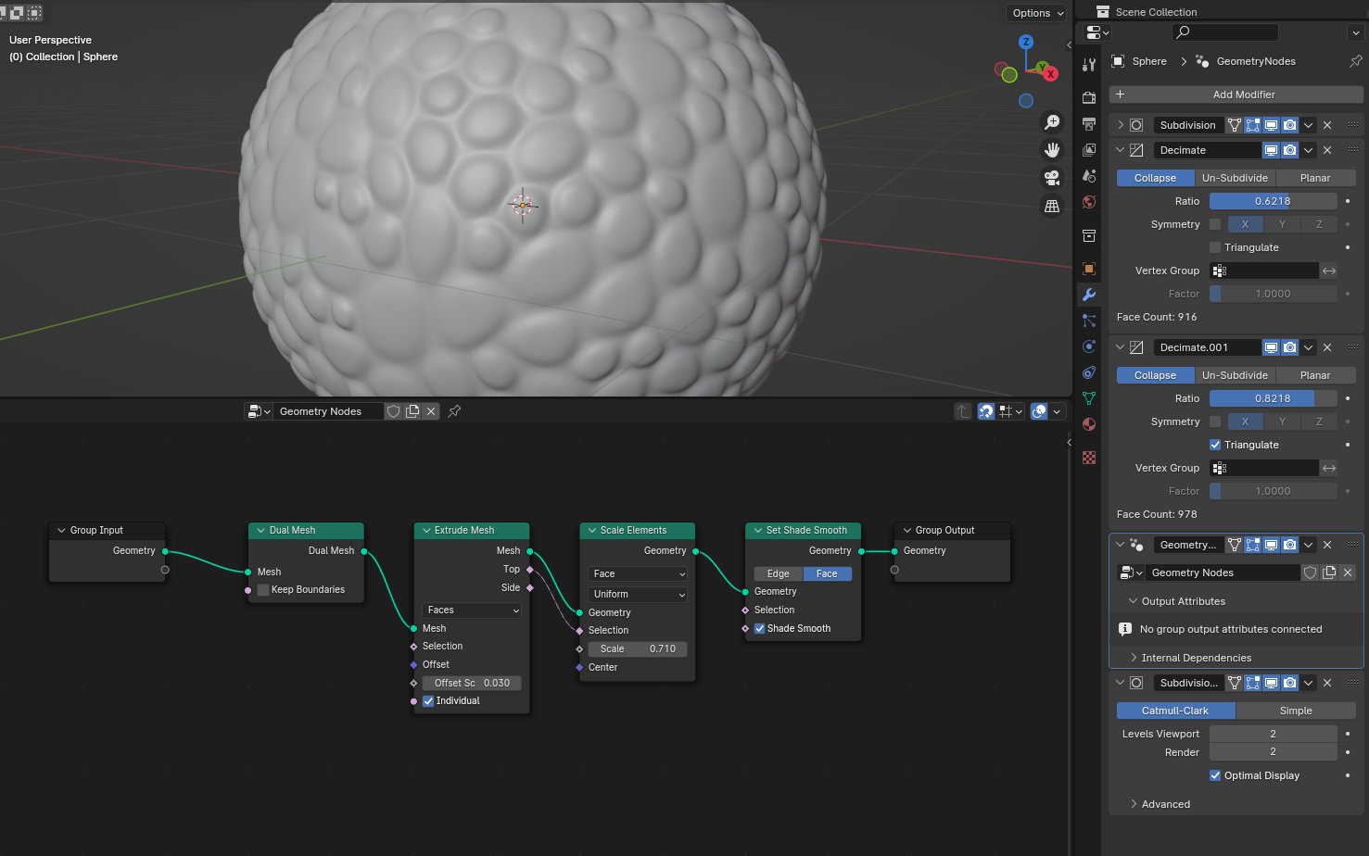Image resolution: width=1369 pixels, height=856 pixels.
Task: Open the Faces mode dropdown on Extrude Mesh
Action: tap(472, 610)
